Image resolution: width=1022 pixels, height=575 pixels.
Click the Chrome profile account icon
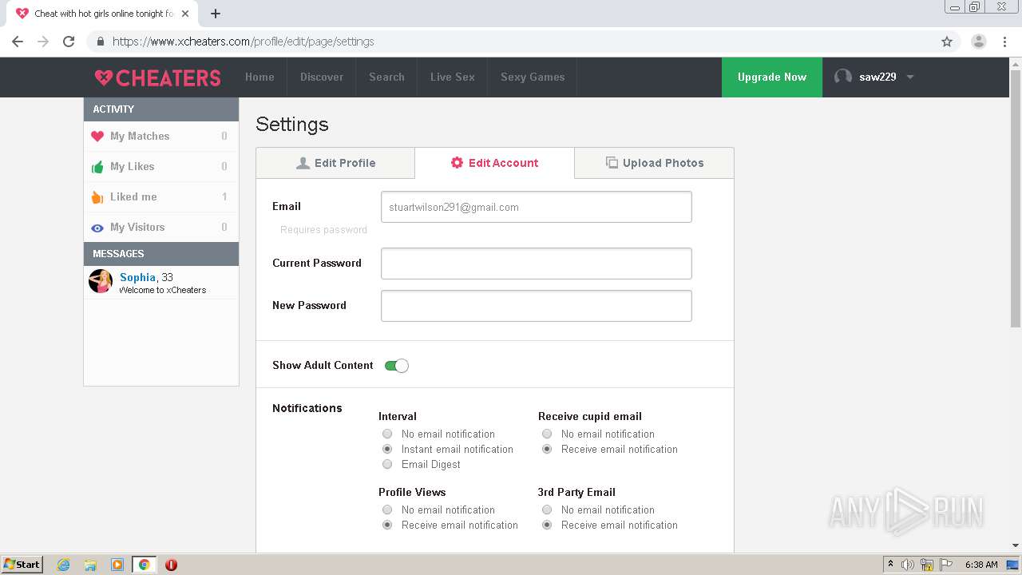pos(978,42)
